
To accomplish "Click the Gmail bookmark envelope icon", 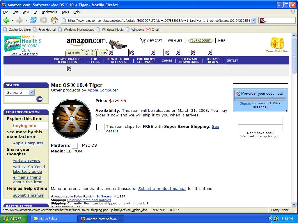I will (x=148, y=30).
